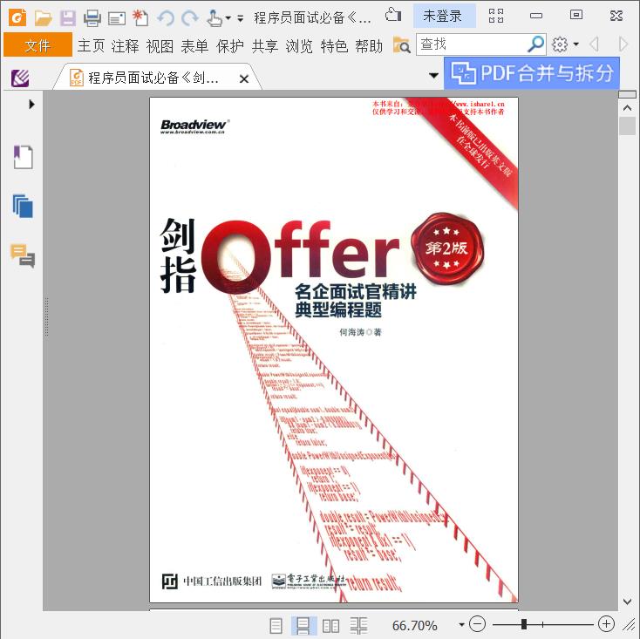Zoom out with the minus button
Screen dimensions: 640x639
pyautogui.click(x=477, y=624)
